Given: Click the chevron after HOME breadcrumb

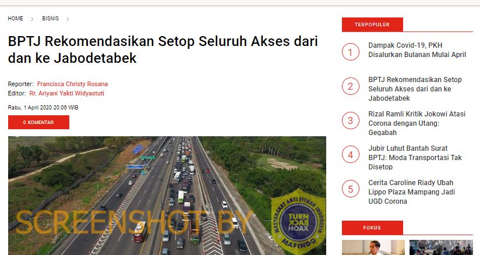Looking at the screenshot, I should point(32,19).
